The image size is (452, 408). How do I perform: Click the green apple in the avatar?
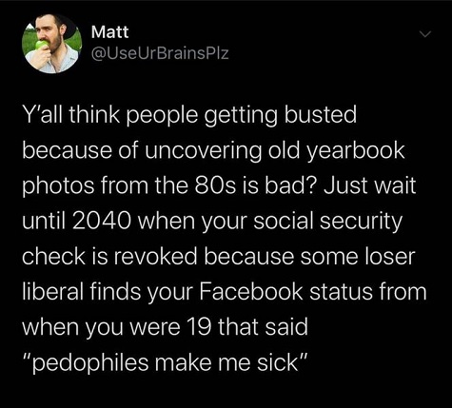41,45
